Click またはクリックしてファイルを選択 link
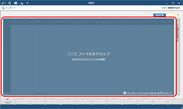The height and width of the screenshot is (109, 183). [x=89, y=59]
